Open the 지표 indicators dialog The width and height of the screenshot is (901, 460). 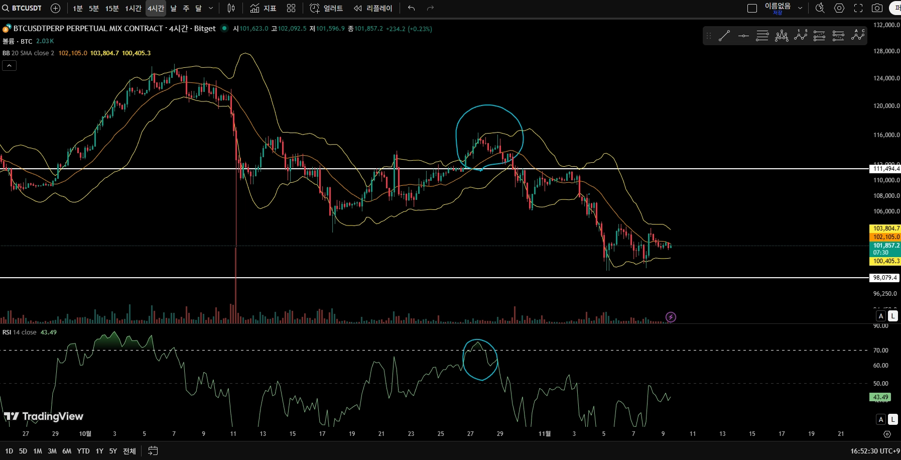[x=264, y=8]
